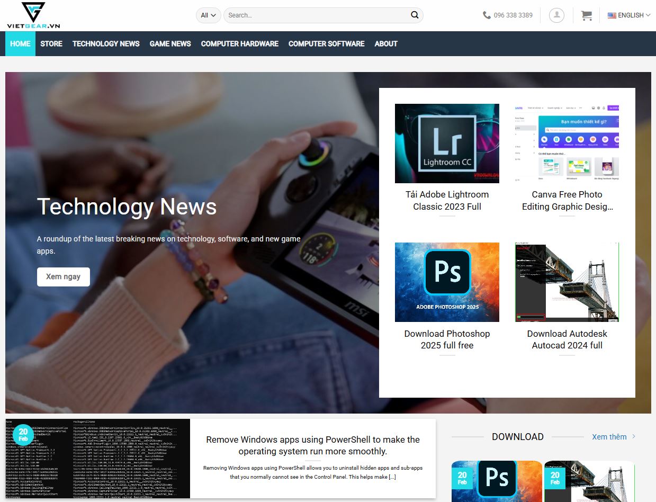Viewport: 656px width, 502px height.
Task: Expand the ENGLISH language selector
Action: click(x=629, y=15)
